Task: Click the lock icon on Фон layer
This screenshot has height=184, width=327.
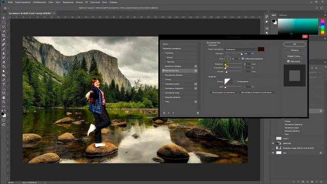Action: [321, 153]
